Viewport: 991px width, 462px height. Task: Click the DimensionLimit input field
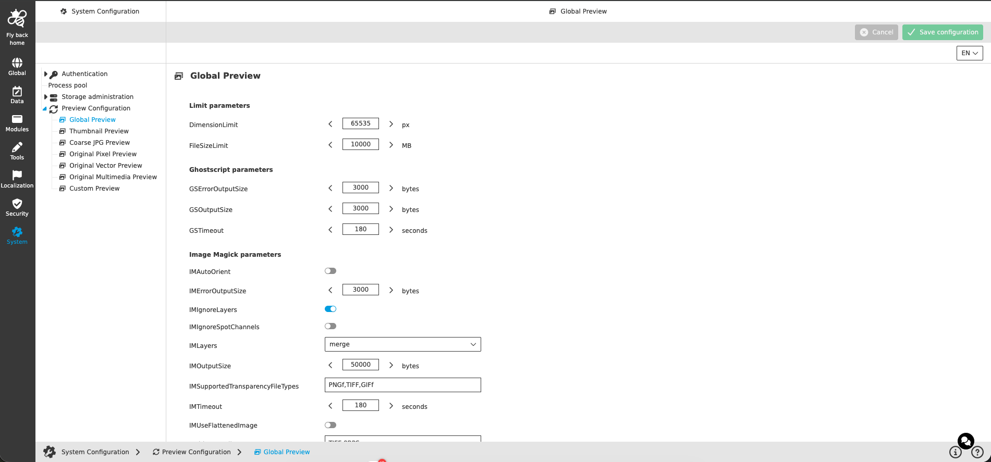[x=361, y=123]
